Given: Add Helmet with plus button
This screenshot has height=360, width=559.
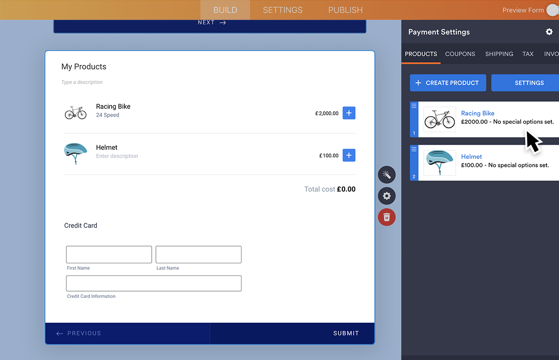Looking at the screenshot, I should click(x=349, y=155).
